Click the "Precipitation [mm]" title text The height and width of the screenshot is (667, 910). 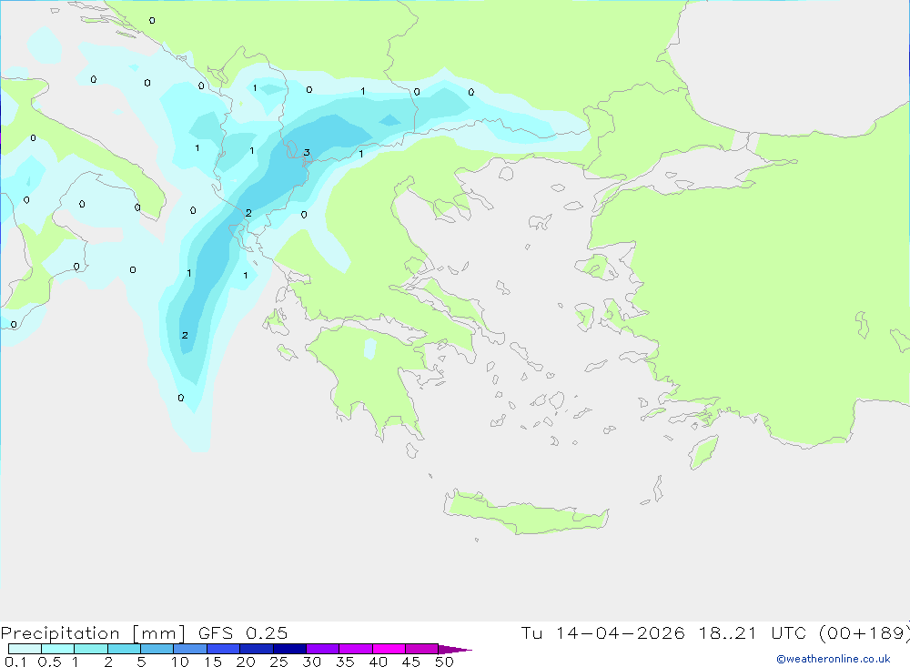point(93,632)
